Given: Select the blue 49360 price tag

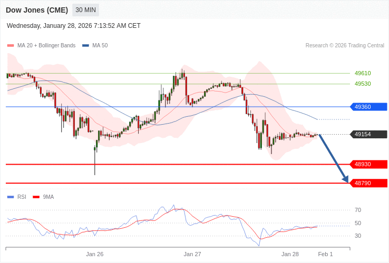Looking at the screenshot, I should pyautogui.click(x=368, y=107).
